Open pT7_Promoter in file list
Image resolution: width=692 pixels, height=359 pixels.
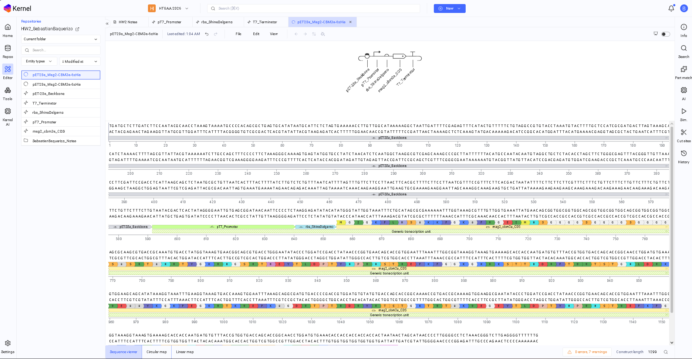[x=61, y=122]
